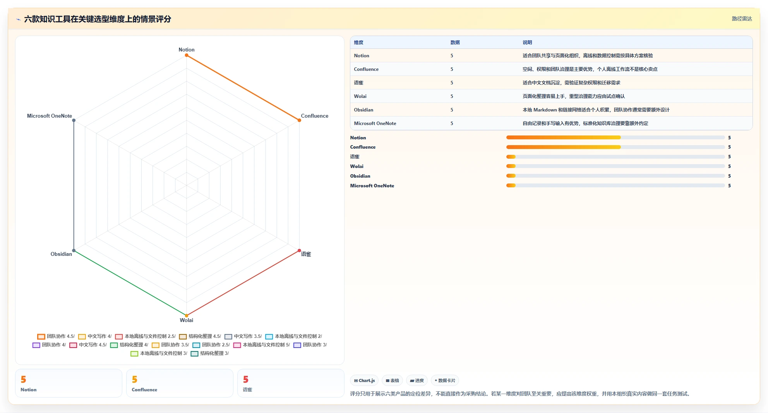Toggle legend entry 本地离线与文件控制 2.5
Image resolution: width=768 pixels, height=413 pixels.
(145, 336)
